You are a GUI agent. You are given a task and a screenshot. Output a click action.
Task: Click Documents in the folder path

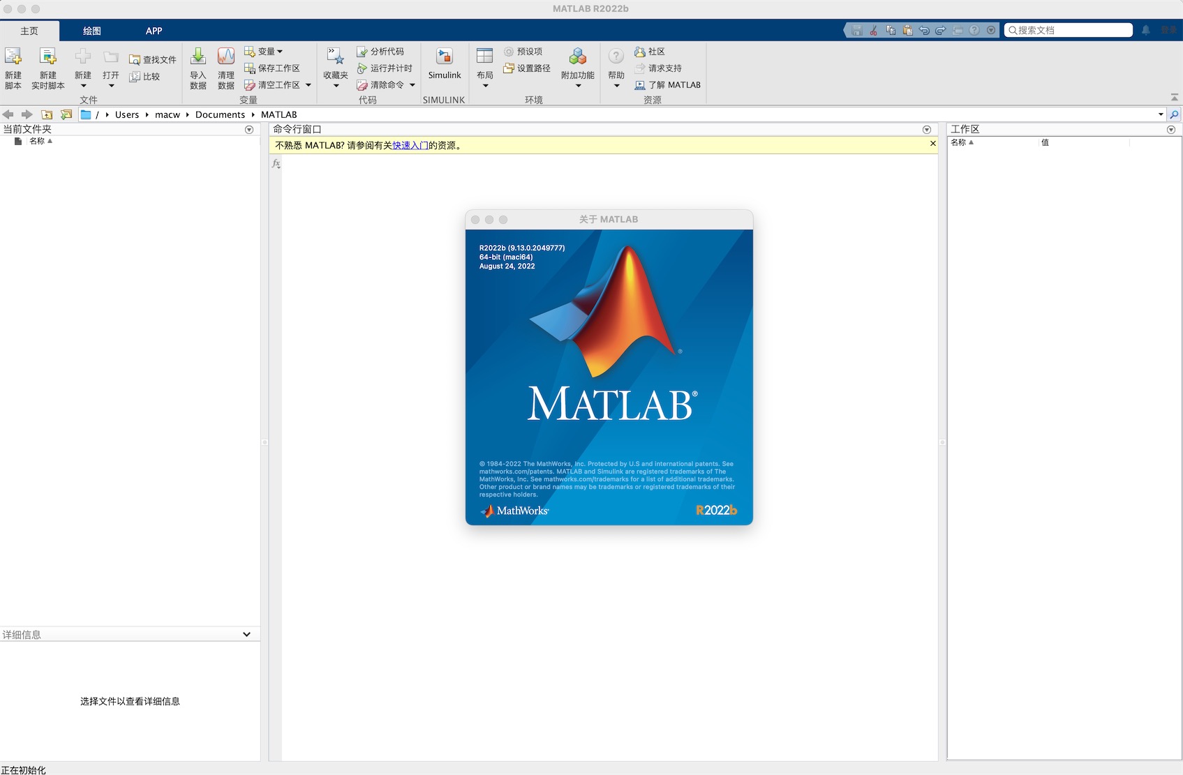coord(220,114)
